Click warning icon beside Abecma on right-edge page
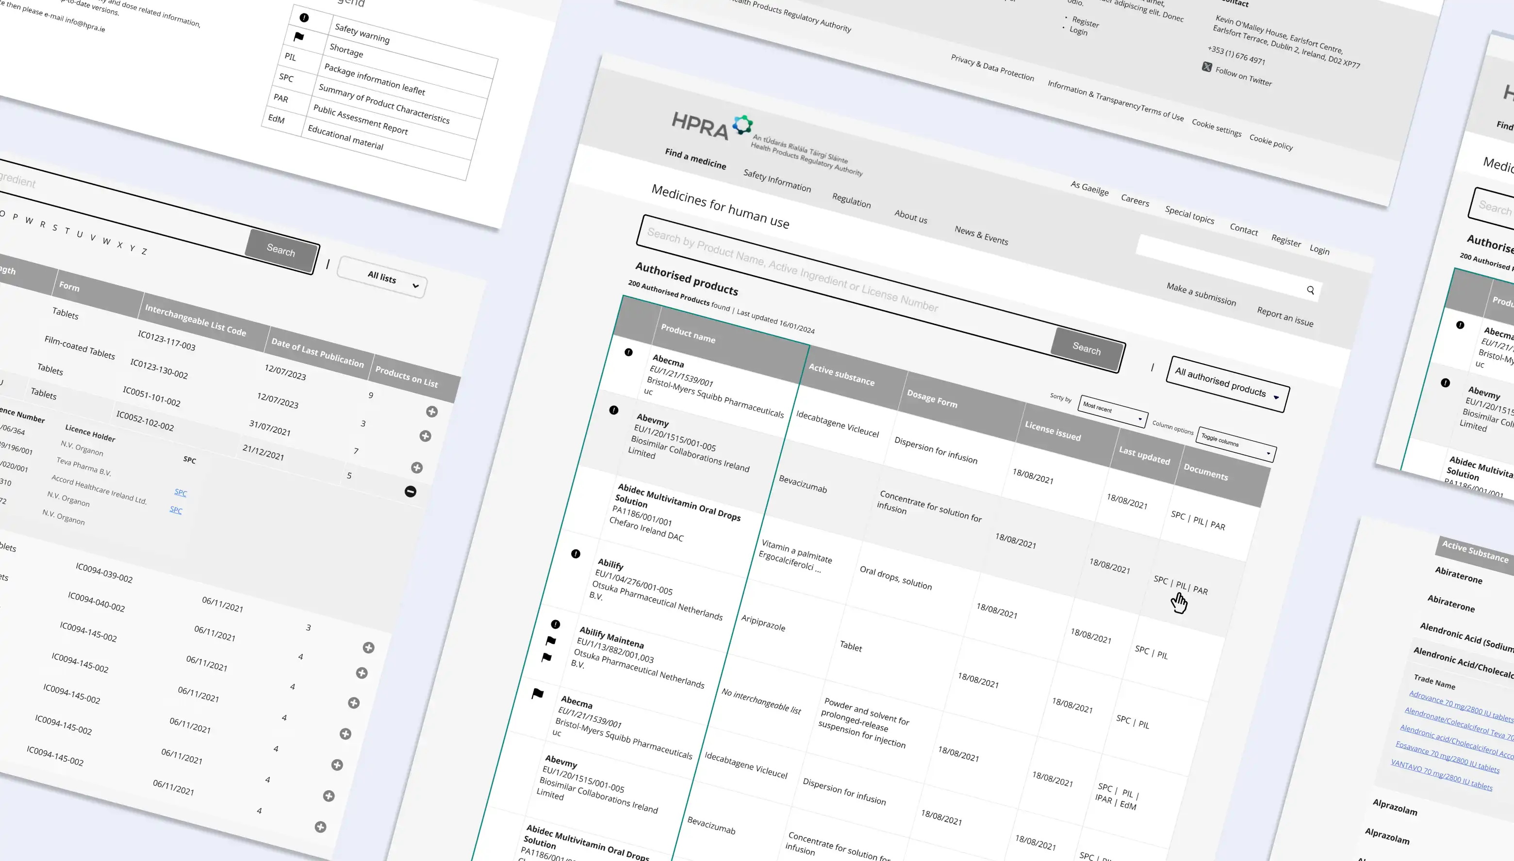The width and height of the screenshot is (1514, 861). coord(1460,325)
